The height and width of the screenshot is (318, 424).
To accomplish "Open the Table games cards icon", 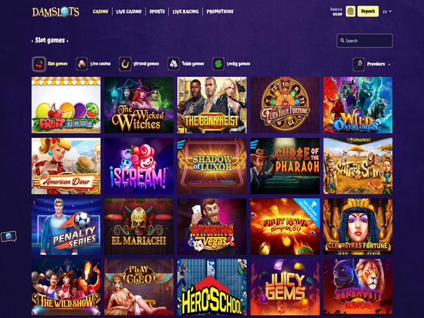I will [x=173, y=64].
